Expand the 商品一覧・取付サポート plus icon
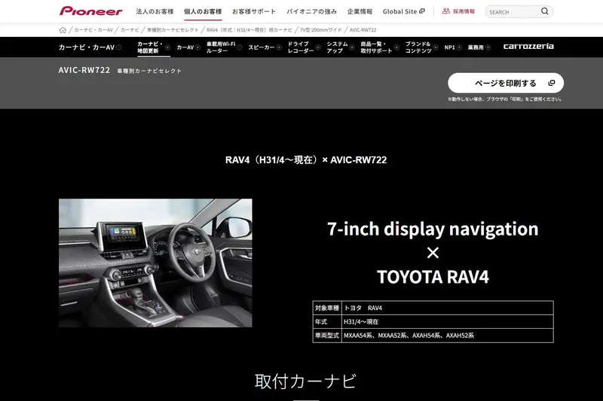This screenshot has width=603, height=401. pos(396,47)
